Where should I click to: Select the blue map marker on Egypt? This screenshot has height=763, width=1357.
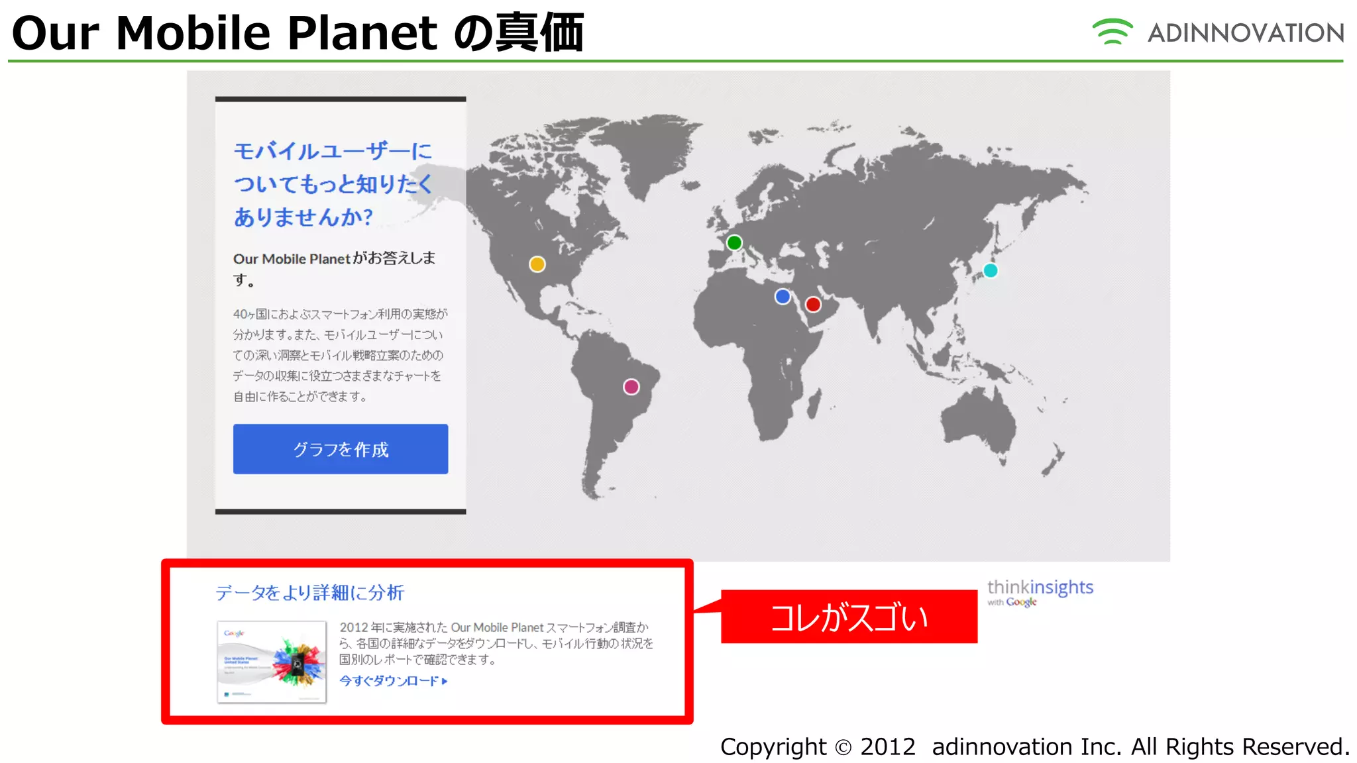pyautogui.click(x=783, y=296)
